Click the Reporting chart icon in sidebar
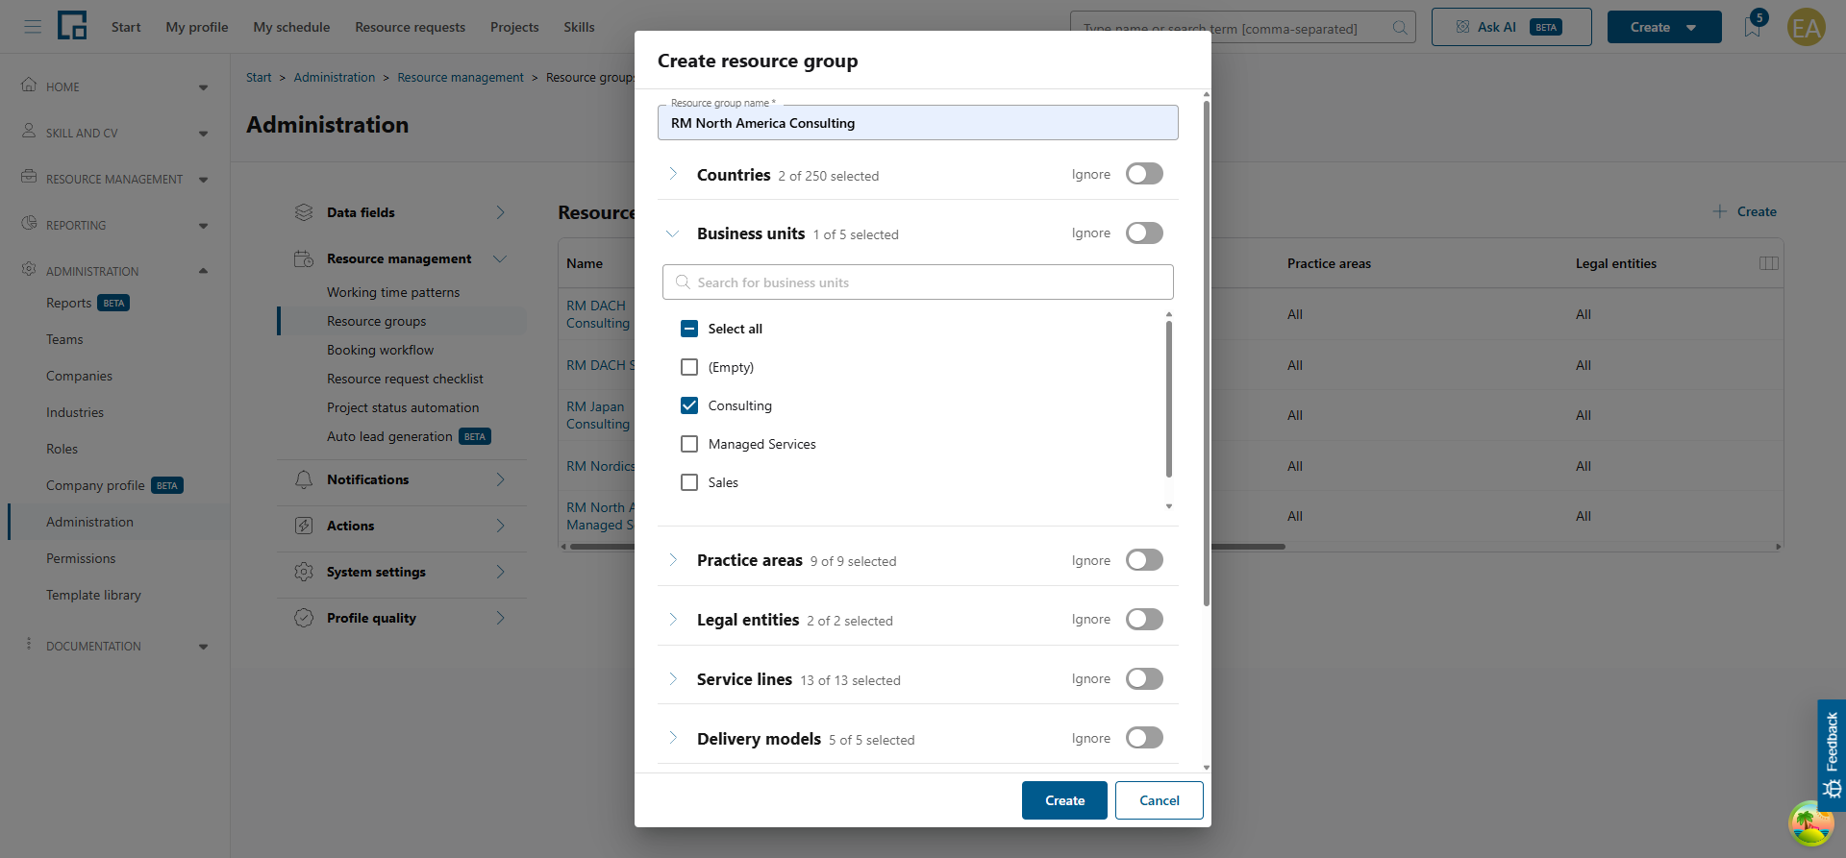This screenshot has width=1846, height=858. [29, 223]
